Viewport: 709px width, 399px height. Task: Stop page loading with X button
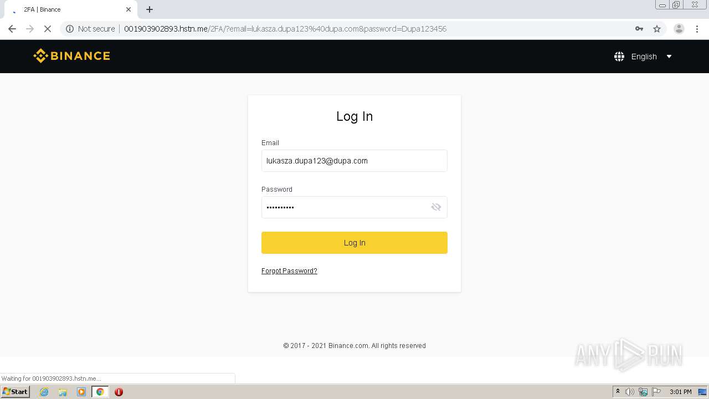tap(48, 29)
